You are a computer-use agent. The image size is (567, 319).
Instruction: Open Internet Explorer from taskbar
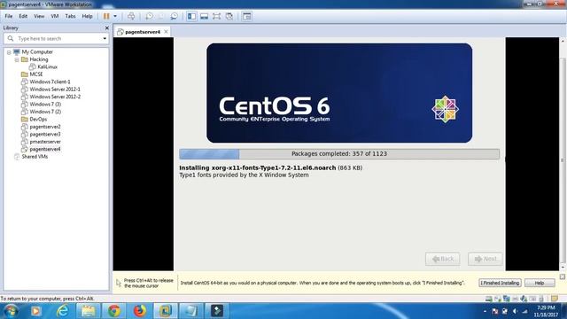(x=62, y=311)
